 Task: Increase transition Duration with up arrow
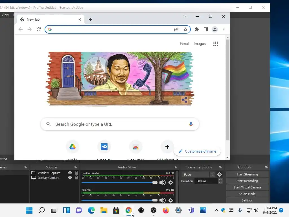220,179
